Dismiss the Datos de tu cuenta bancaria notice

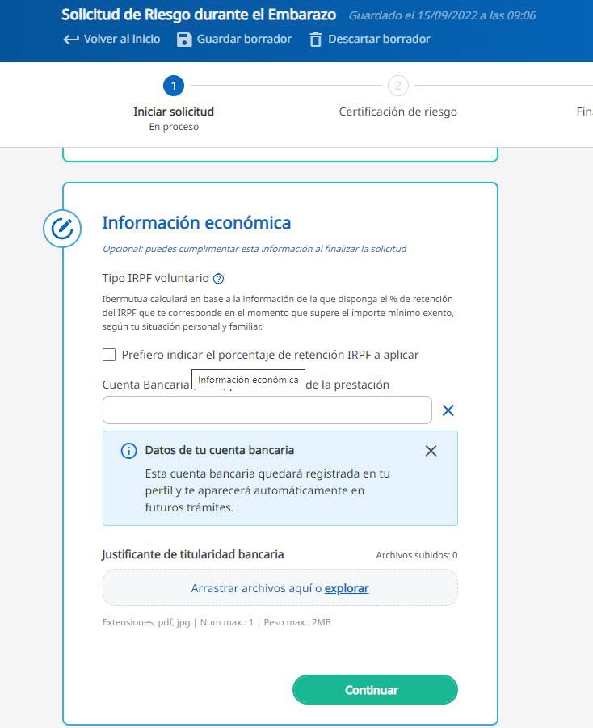pyautogui.click(x=431, y=451)
